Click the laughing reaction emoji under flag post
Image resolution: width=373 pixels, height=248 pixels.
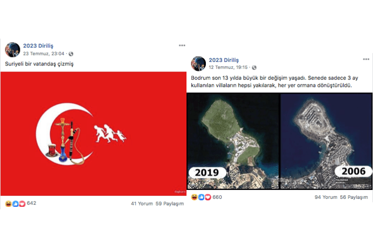pos(8,204)
